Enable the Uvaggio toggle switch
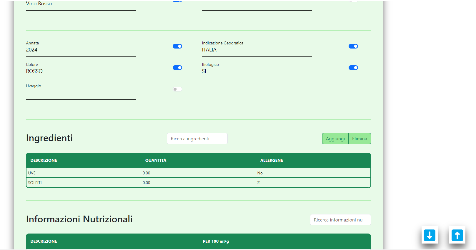 click(177, 89)
